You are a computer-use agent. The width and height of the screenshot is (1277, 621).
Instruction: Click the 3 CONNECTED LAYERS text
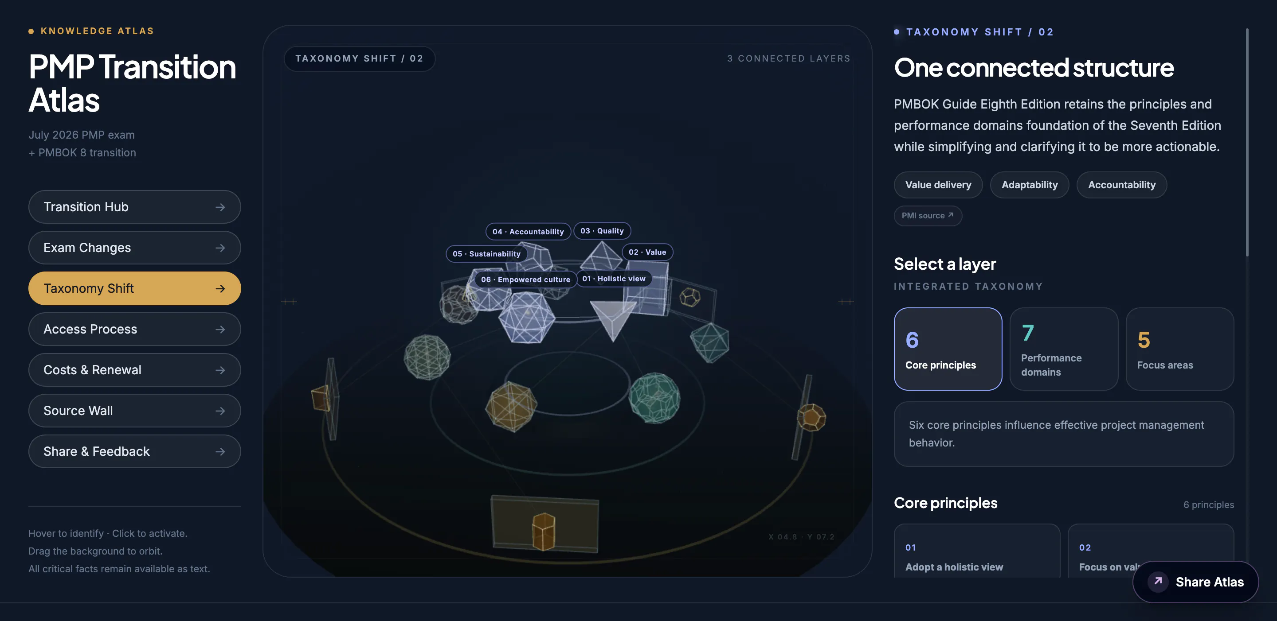click(789, 58)
